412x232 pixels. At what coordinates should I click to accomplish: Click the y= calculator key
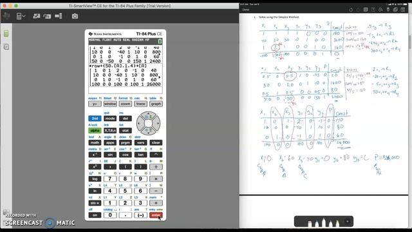(x=95, y=104)
